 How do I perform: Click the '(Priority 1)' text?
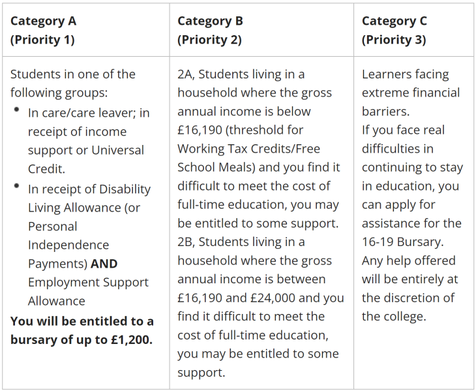[42, 40]
